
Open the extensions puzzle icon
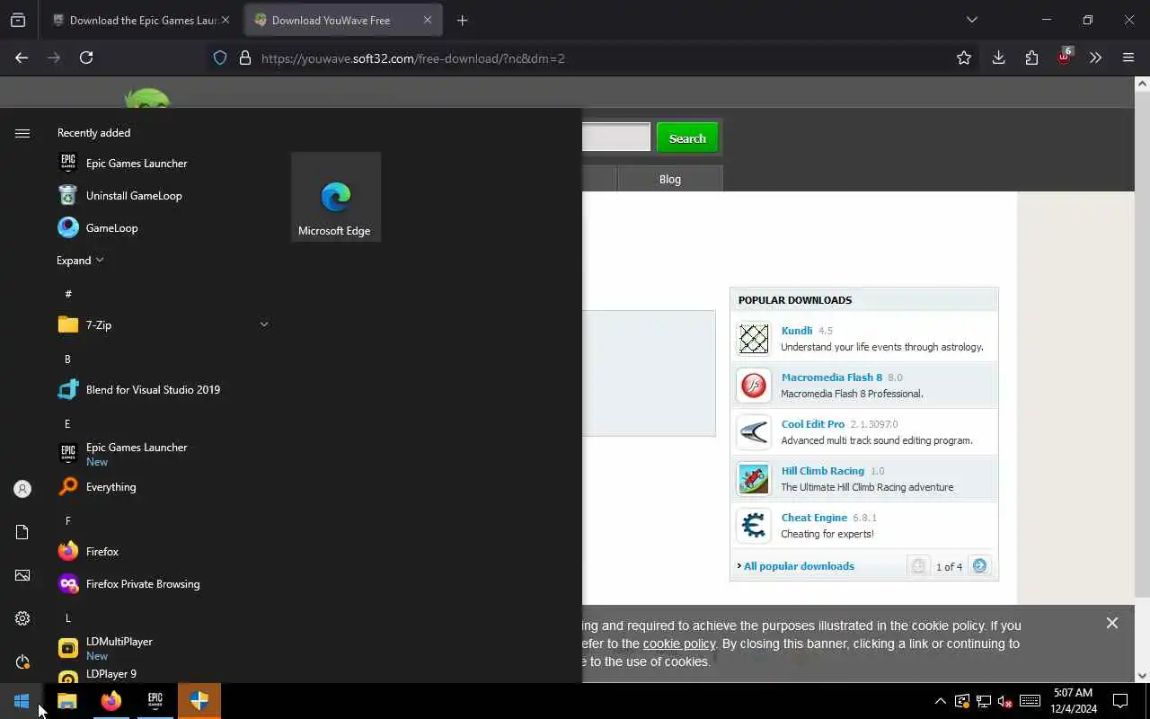(x=1031, y=58)
